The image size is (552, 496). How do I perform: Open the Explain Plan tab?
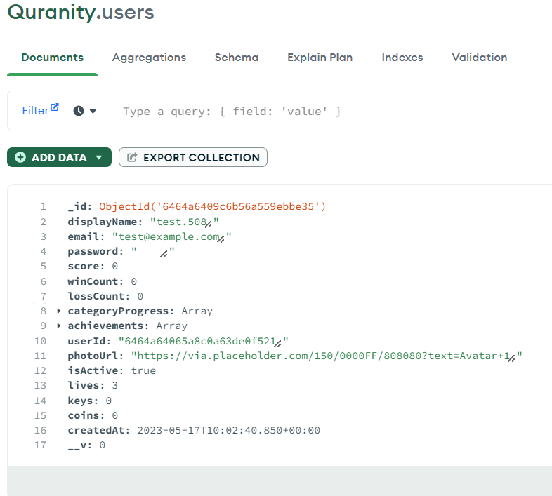click(320, 58)
